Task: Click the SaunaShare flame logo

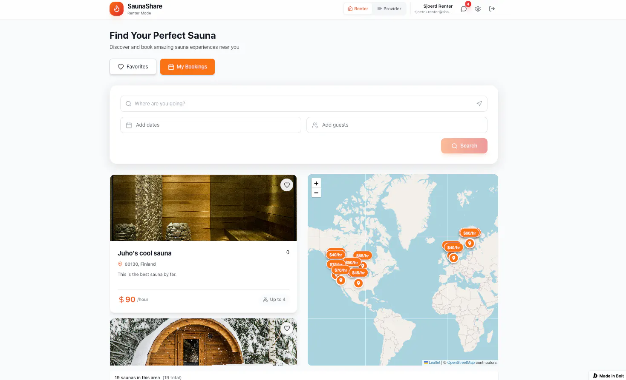Action: (x=116, y=9)
